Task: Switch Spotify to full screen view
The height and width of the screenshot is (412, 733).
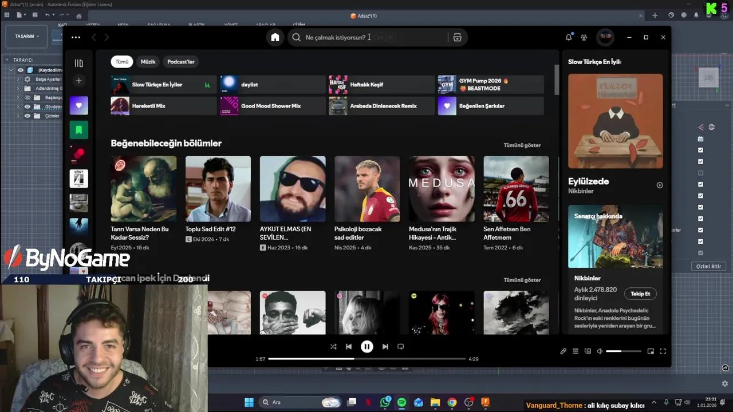Action: [663, 351]
